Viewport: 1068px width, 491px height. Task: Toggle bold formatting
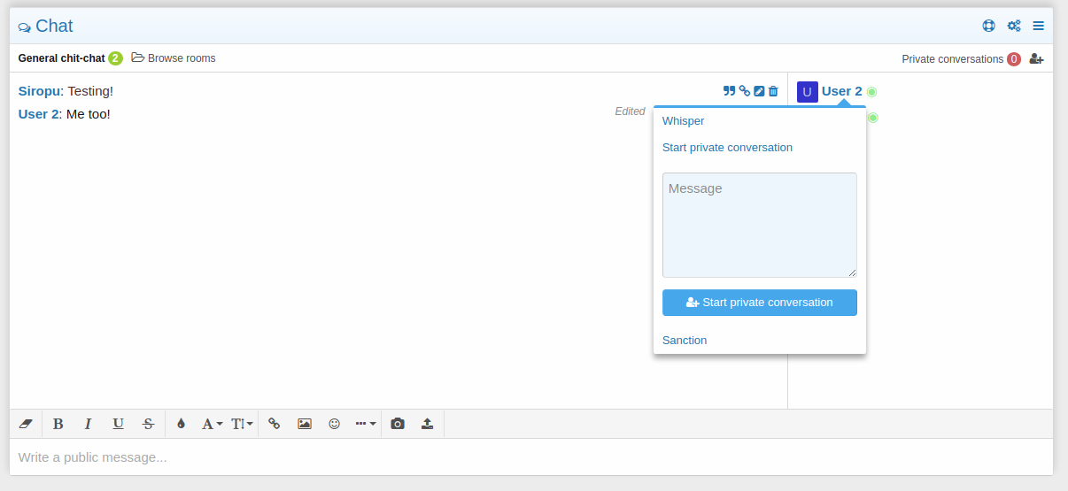pyautogui.click(x=58, y=424)
